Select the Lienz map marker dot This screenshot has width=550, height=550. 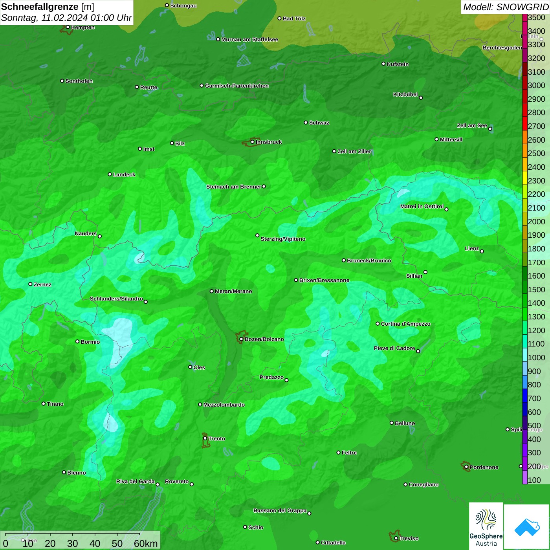point(482,251)
